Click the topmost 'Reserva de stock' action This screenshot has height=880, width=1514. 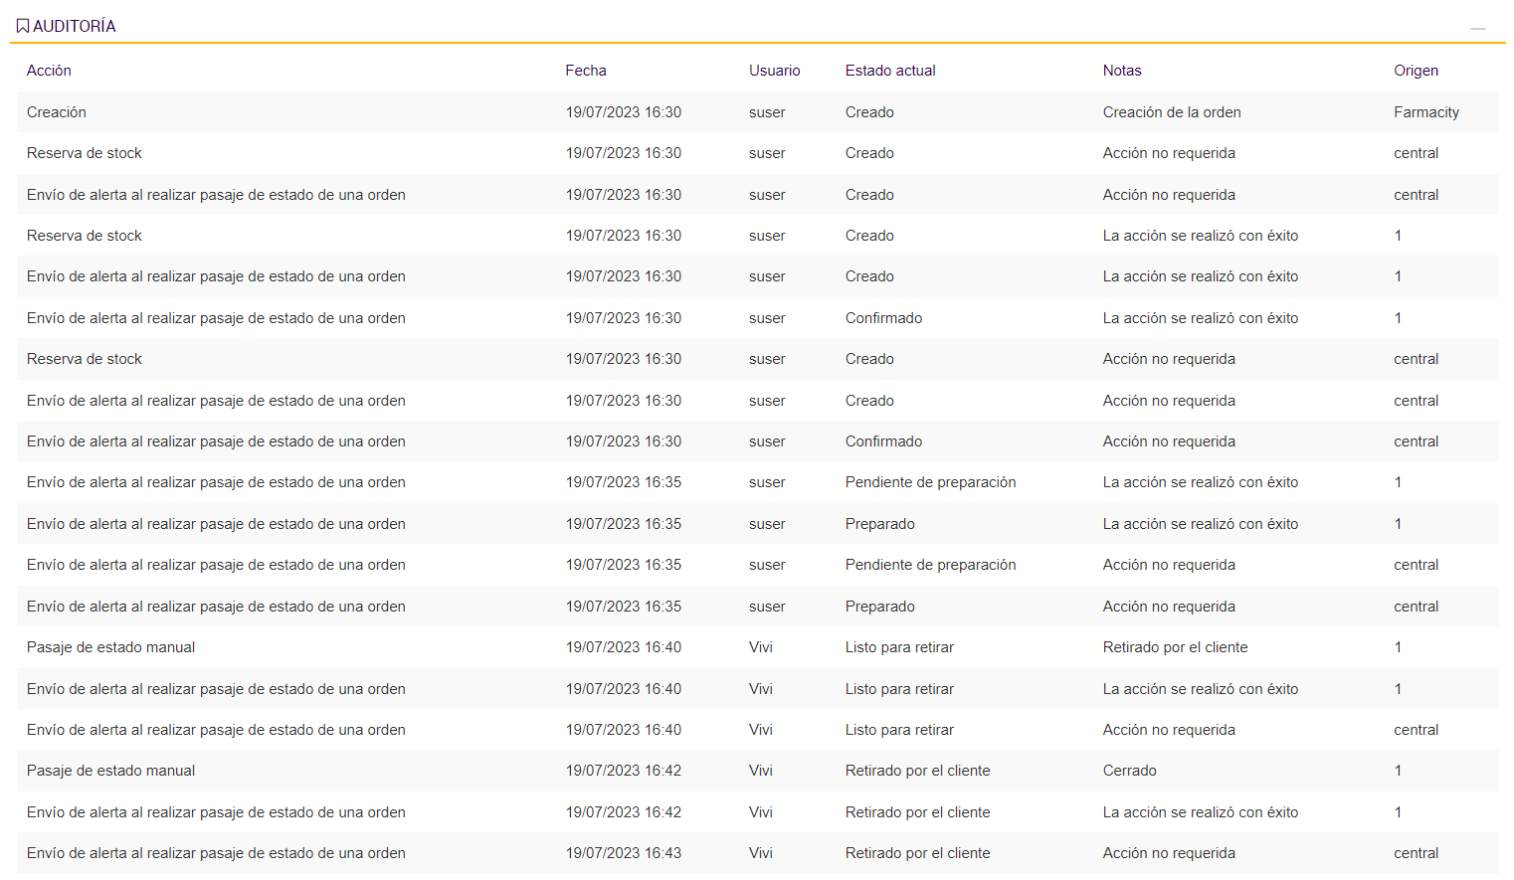tap(85, 153)
